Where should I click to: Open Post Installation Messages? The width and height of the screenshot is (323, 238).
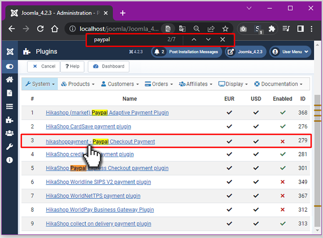pyautogui.click(x=186, y=52)
